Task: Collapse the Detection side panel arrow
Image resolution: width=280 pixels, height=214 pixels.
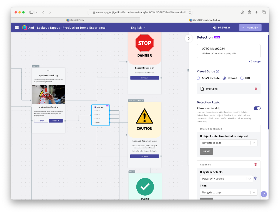Action: pyautogui.click(x=189, y=39)
